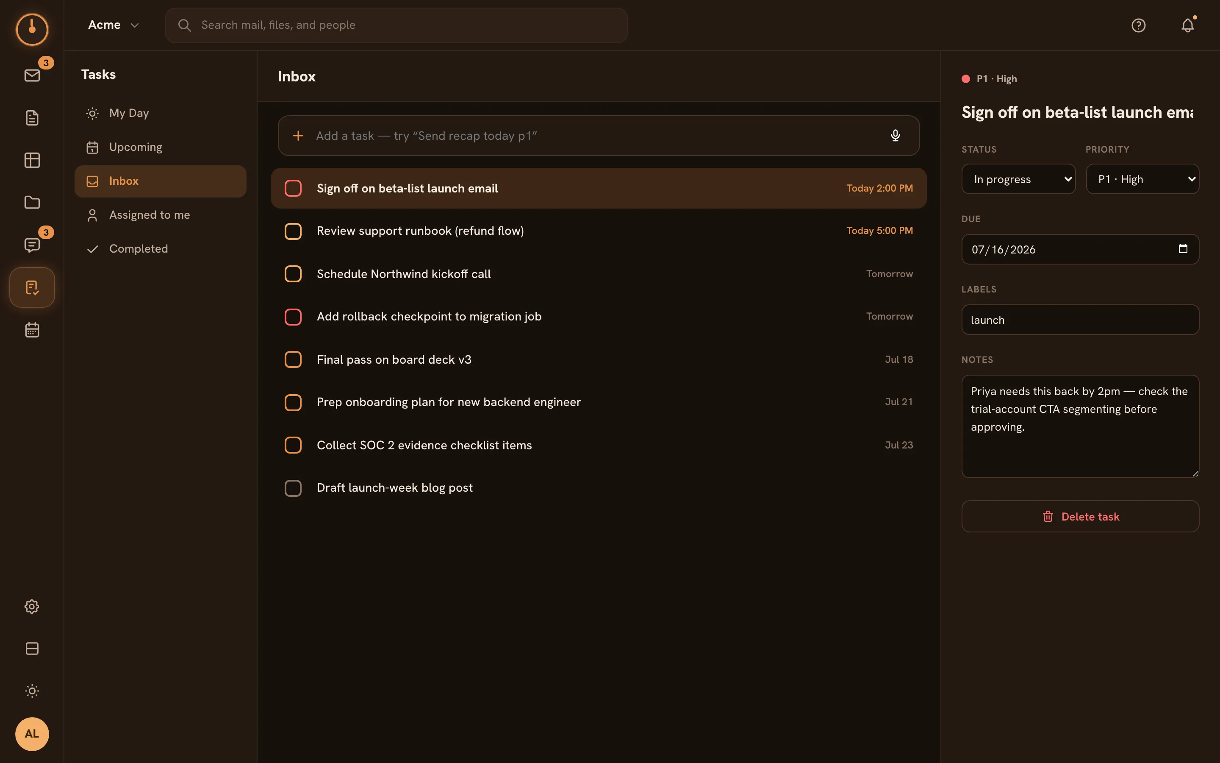Select the active Tasks icon in the sidebar
The image size is (1220, 763).
(32, 287)
